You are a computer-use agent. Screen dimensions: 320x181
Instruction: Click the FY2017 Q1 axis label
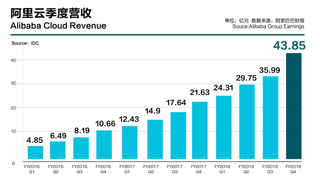click(x=127, y=169)
